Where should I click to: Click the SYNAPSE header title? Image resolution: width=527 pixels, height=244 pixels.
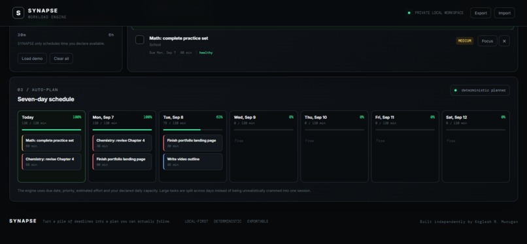coord(42,10)
